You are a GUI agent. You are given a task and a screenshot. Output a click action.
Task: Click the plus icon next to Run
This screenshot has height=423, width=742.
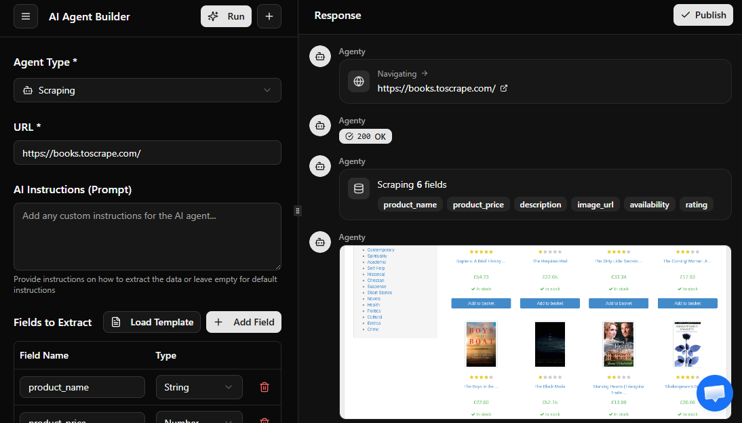(269, 16)
